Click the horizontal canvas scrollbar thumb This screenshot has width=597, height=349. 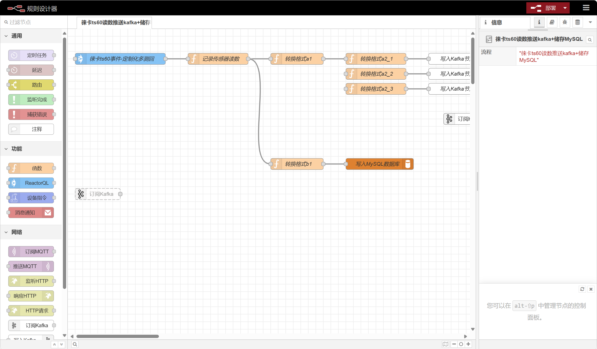tap(118, 336)
